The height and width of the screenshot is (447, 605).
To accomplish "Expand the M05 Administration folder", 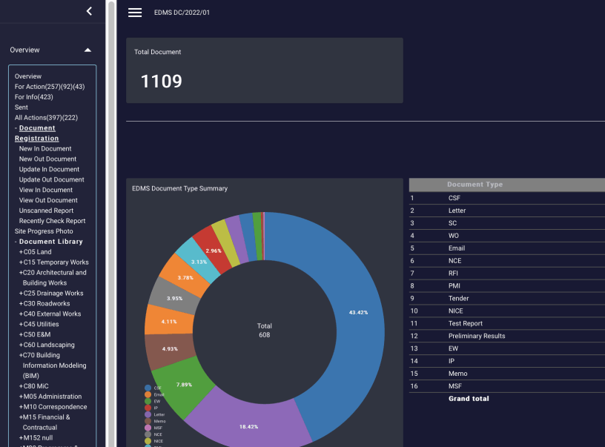I will pyautogui.click(x=50, y=397).
